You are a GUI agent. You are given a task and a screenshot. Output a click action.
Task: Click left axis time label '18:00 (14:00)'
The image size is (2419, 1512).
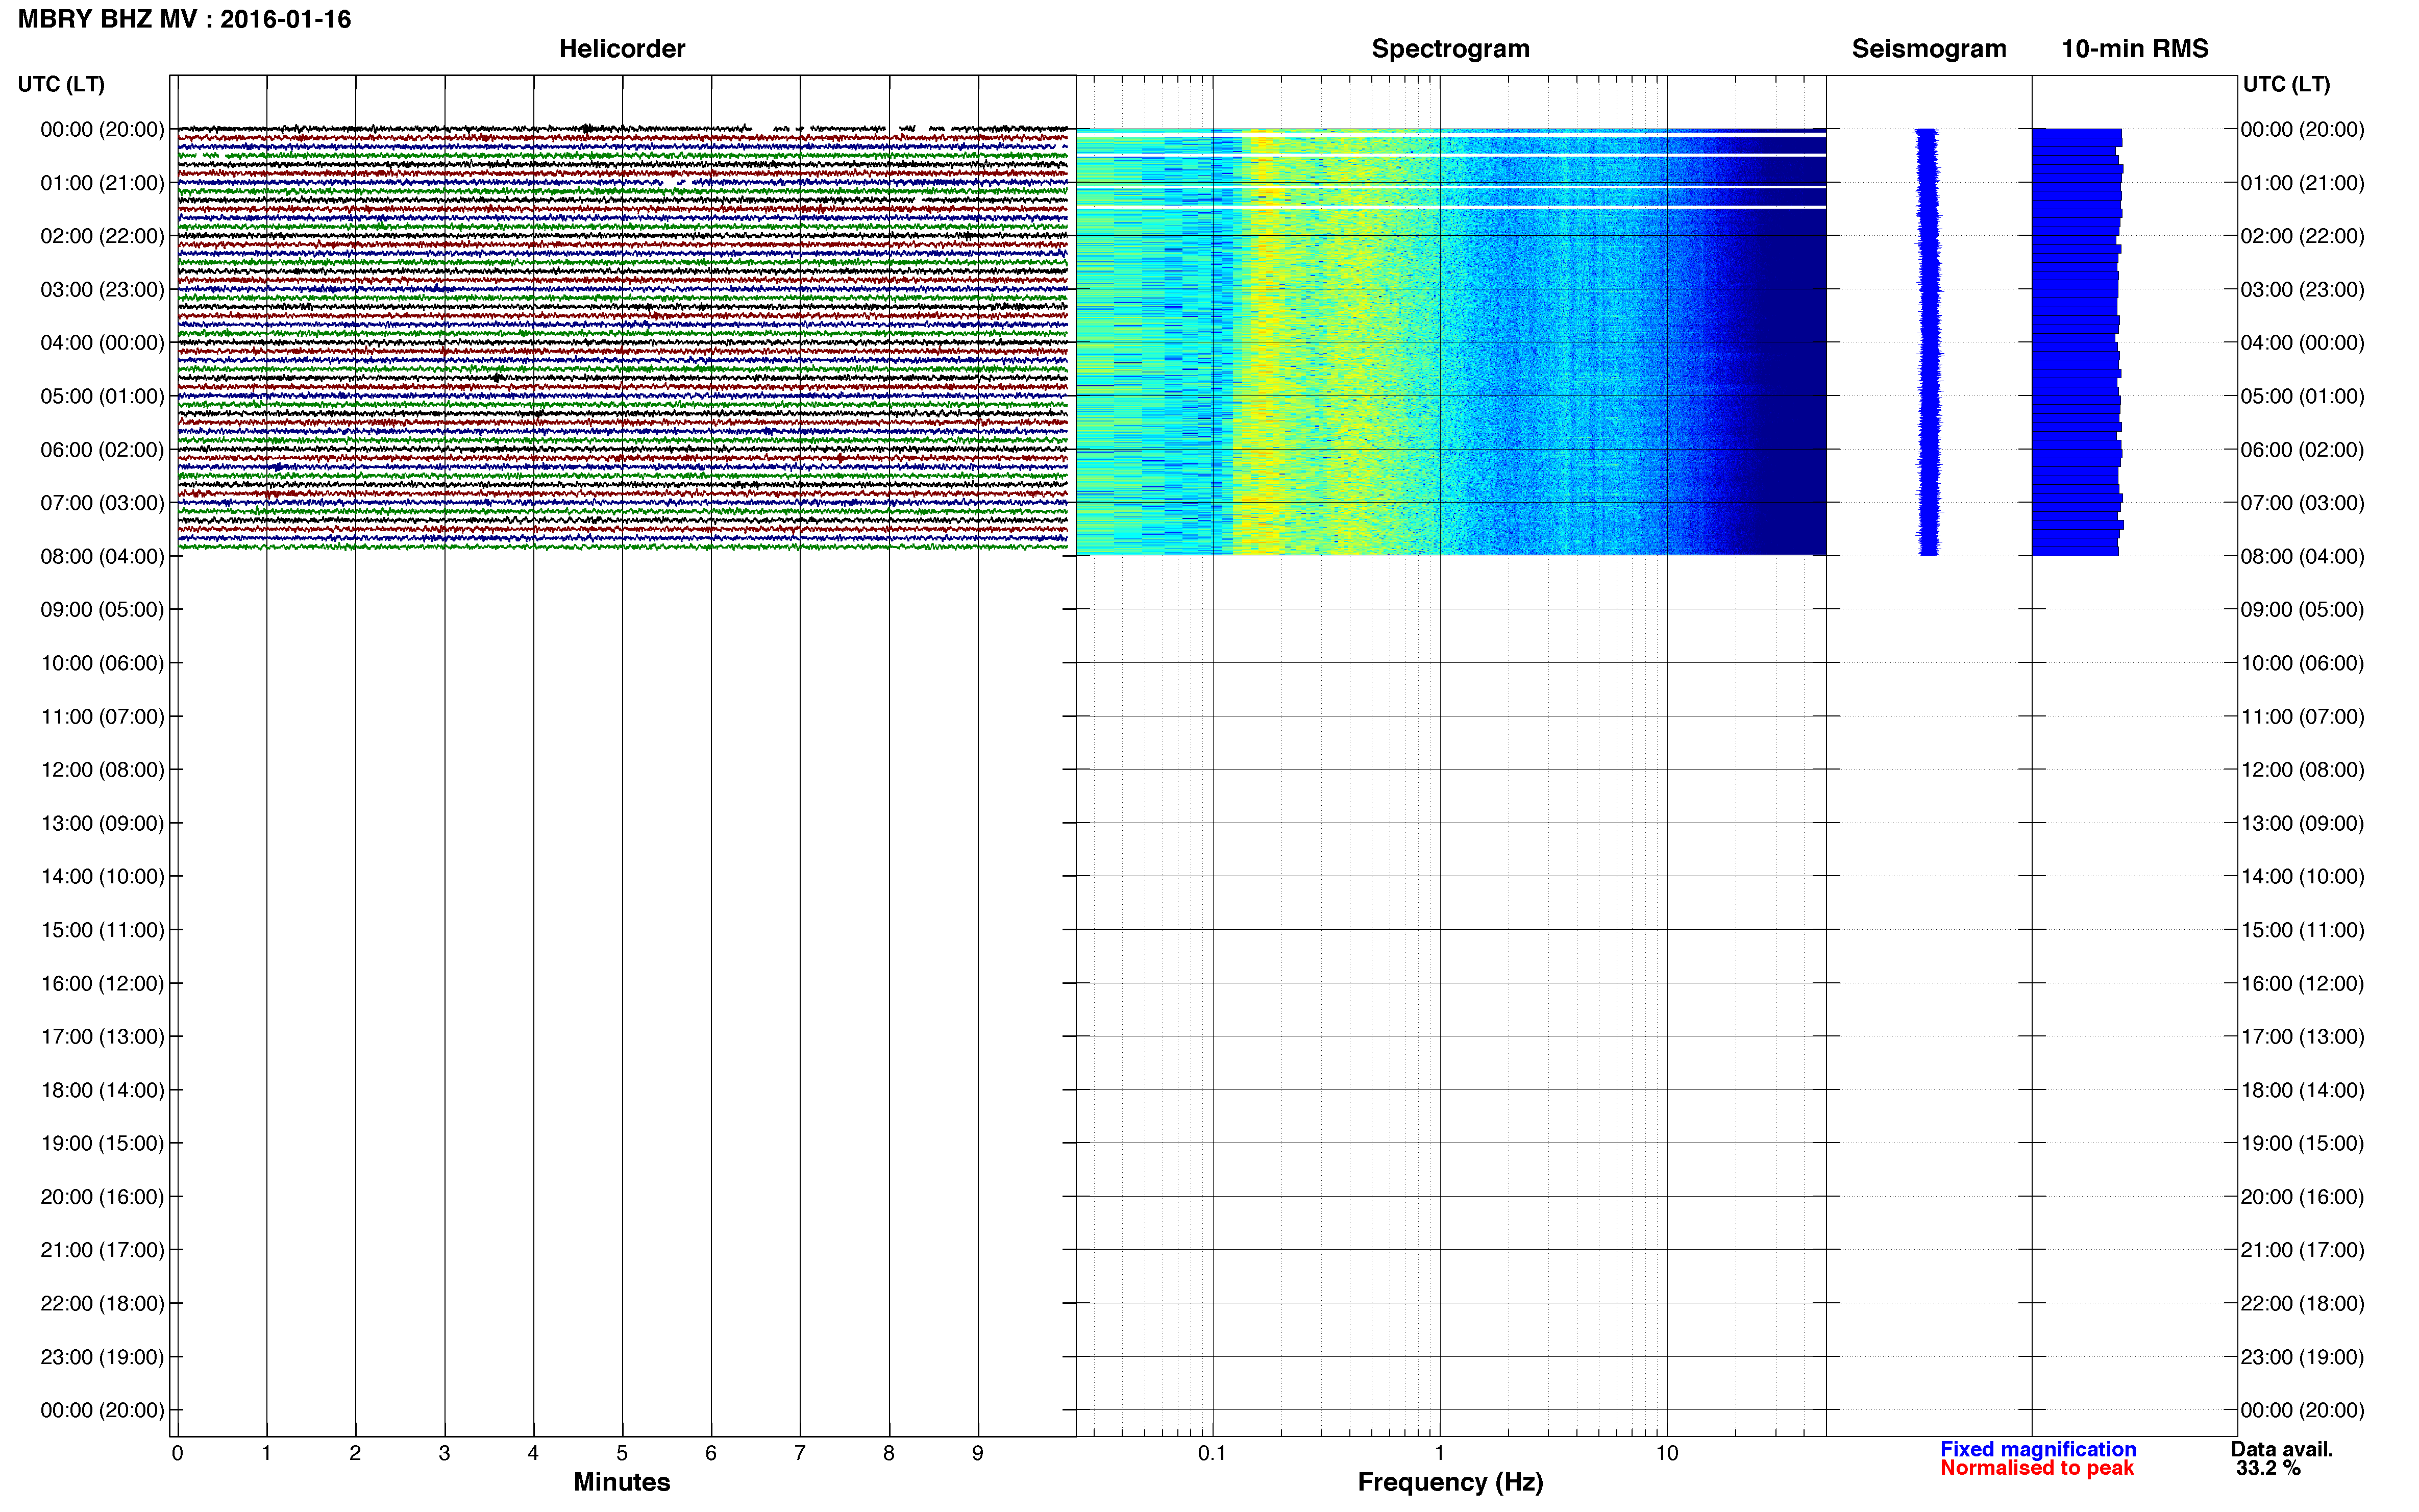102,1090
